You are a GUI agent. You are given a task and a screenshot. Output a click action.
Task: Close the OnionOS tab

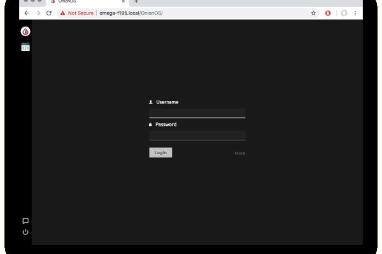tap(124, 2)
